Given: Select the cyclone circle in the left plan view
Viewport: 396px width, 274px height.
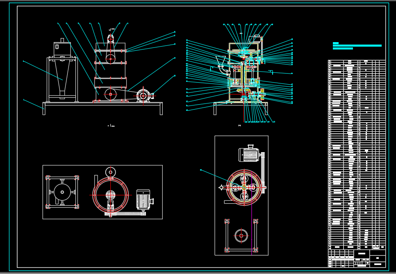Looking at the screenshot, I should click(x=62, y=192).
